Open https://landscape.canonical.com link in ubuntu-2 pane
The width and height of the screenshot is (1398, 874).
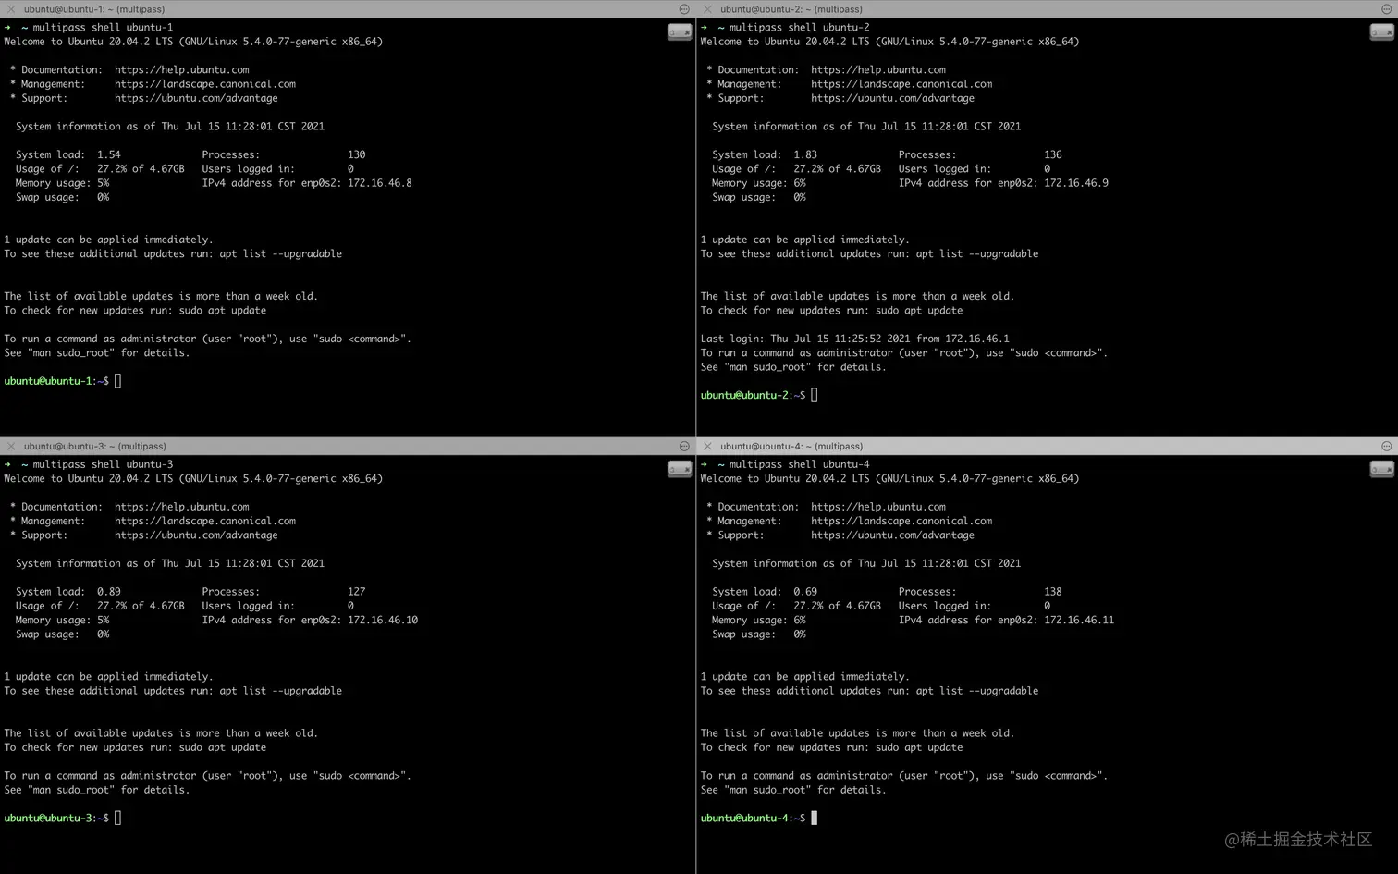901,84
